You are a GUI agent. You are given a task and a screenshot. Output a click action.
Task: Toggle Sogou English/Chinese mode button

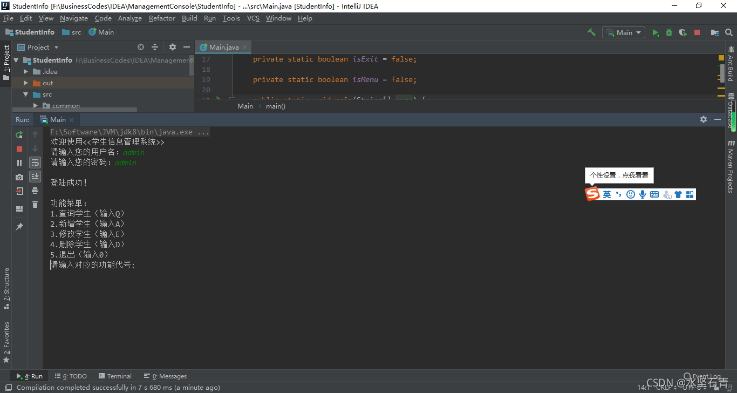(x=607, y=194)
